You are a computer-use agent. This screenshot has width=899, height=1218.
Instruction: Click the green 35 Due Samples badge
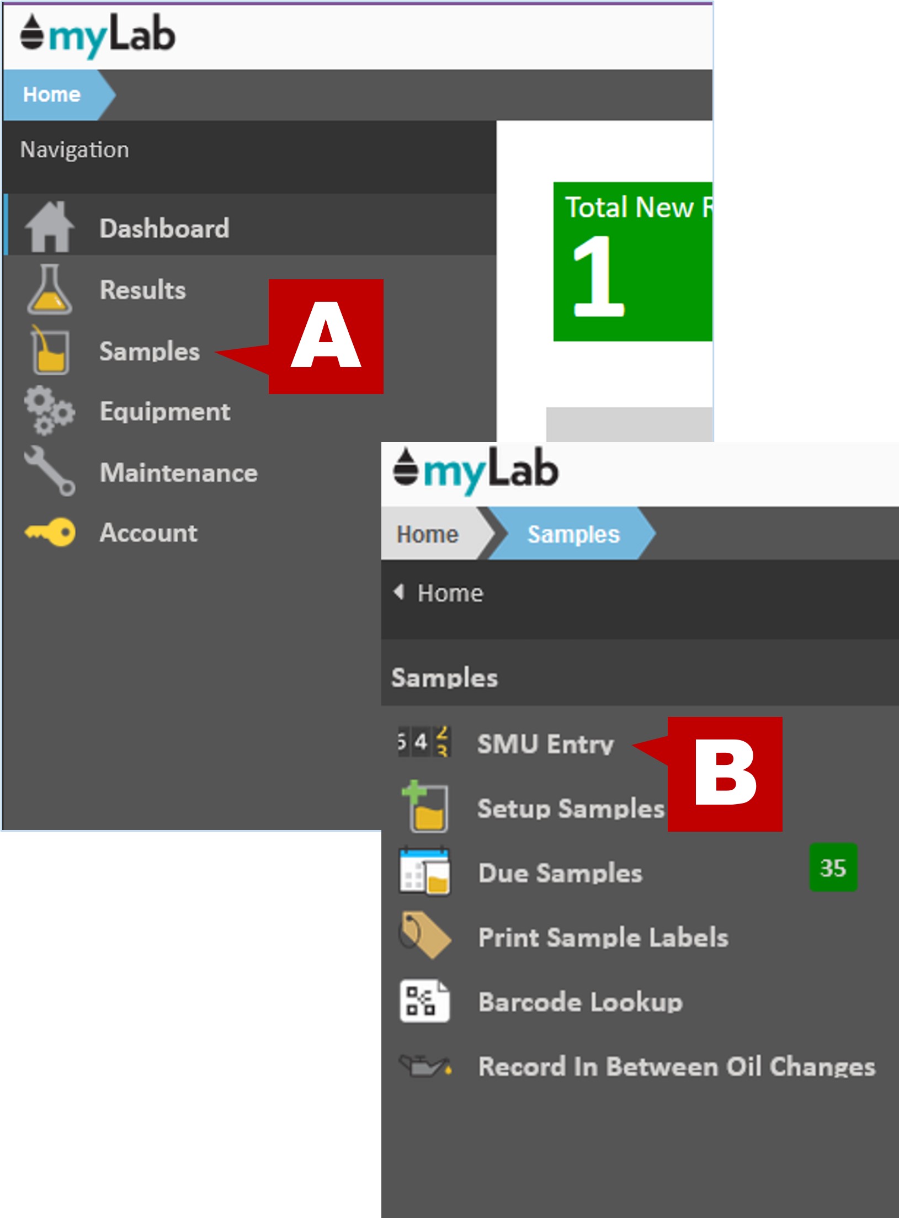coord(833,868)
